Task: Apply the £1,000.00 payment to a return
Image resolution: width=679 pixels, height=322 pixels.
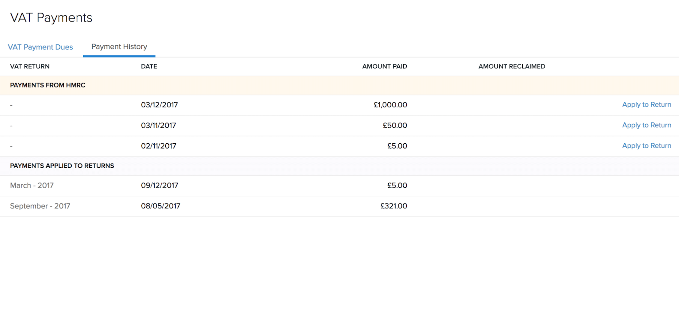Action: click(x=647, y=104)
